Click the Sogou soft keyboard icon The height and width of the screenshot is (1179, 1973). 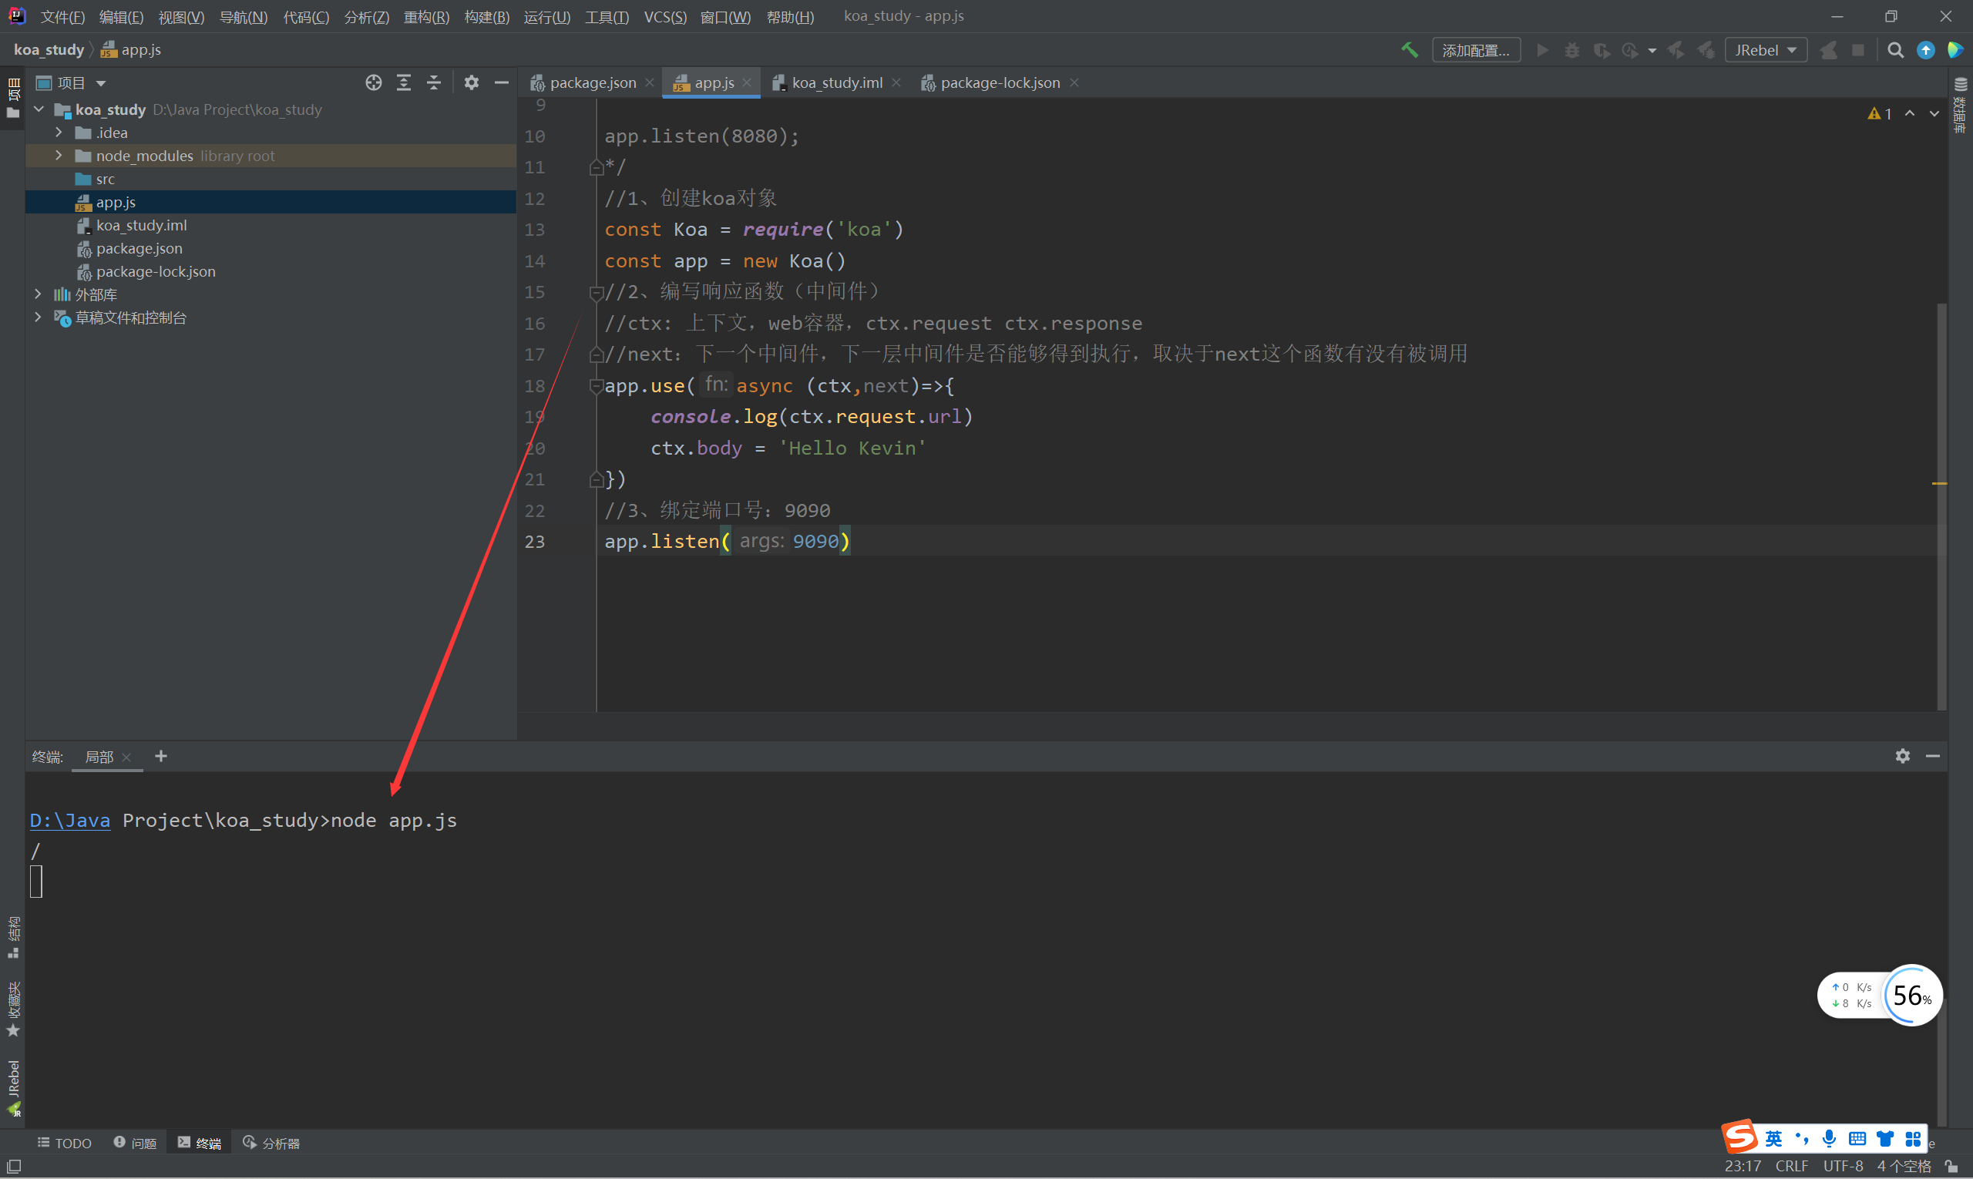click(1857, 1138)
